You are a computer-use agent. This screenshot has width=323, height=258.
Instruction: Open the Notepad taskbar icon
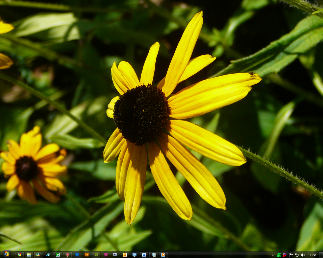pos(154,255)
